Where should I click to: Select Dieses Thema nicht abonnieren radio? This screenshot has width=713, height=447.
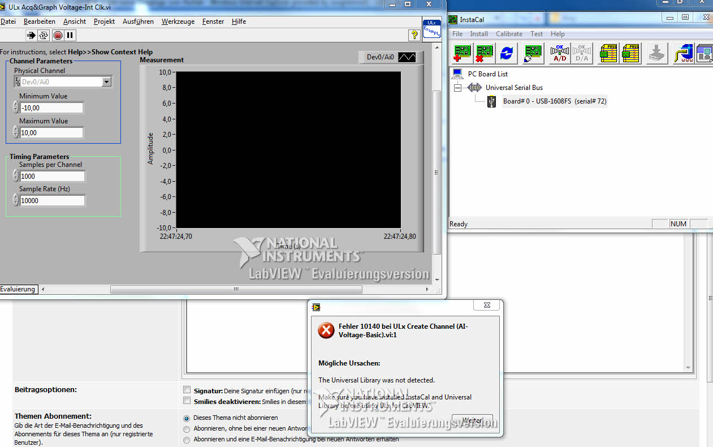187,418
